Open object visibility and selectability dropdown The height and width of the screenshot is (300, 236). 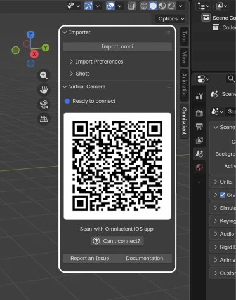pos(74,6)
